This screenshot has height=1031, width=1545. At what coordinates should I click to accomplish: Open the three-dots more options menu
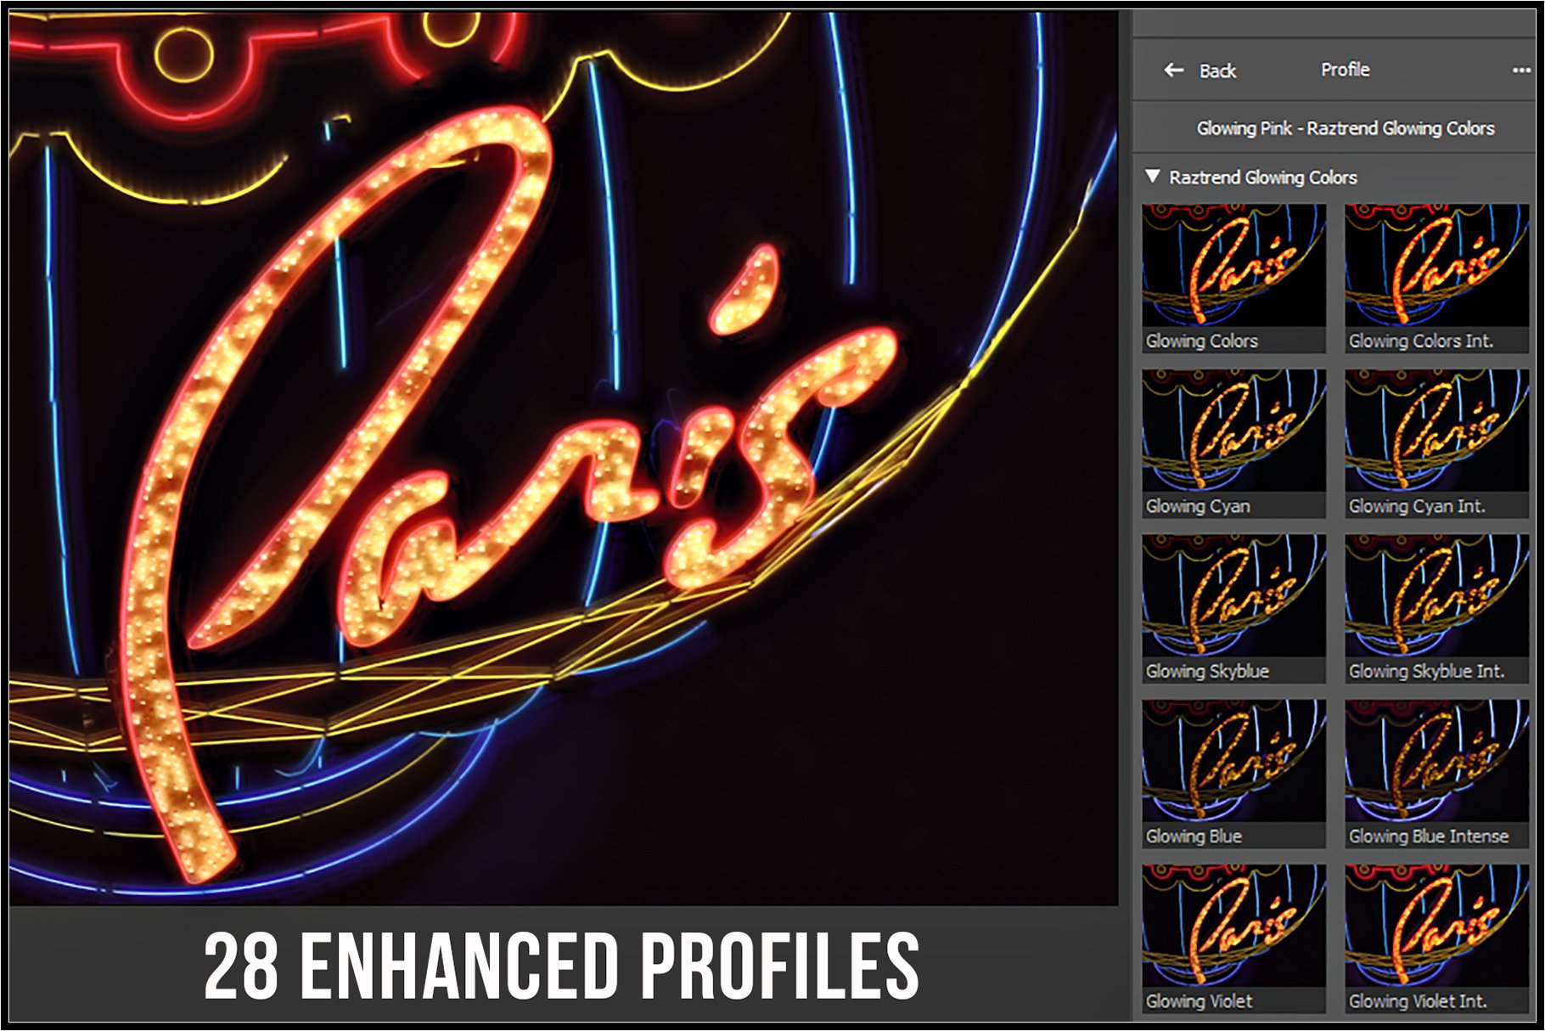pyautogui.click(x=1521, y=70)
